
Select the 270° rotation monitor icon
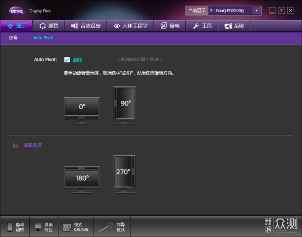coord(124,174)
